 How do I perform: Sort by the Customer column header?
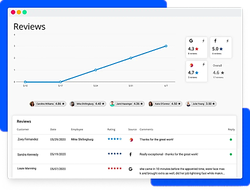23,130
